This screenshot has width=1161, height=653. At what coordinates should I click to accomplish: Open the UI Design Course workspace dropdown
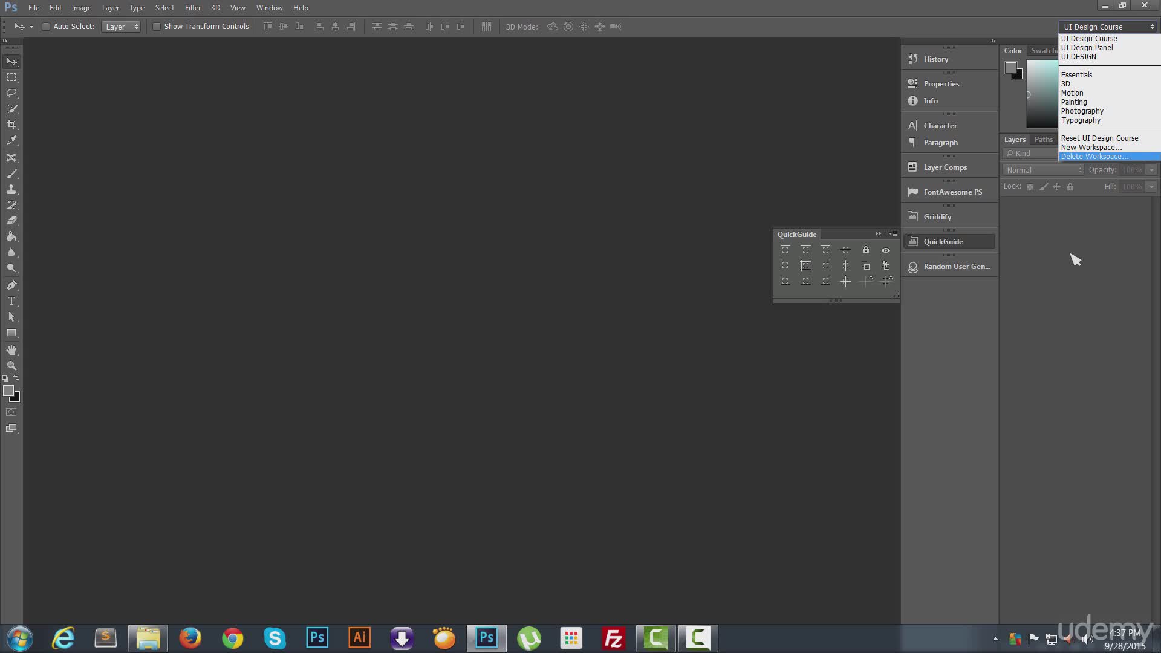tap(1108, 27)
